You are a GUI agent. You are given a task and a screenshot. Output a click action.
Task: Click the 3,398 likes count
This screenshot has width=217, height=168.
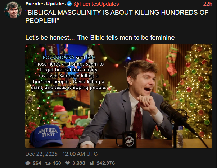coord(79,163)
